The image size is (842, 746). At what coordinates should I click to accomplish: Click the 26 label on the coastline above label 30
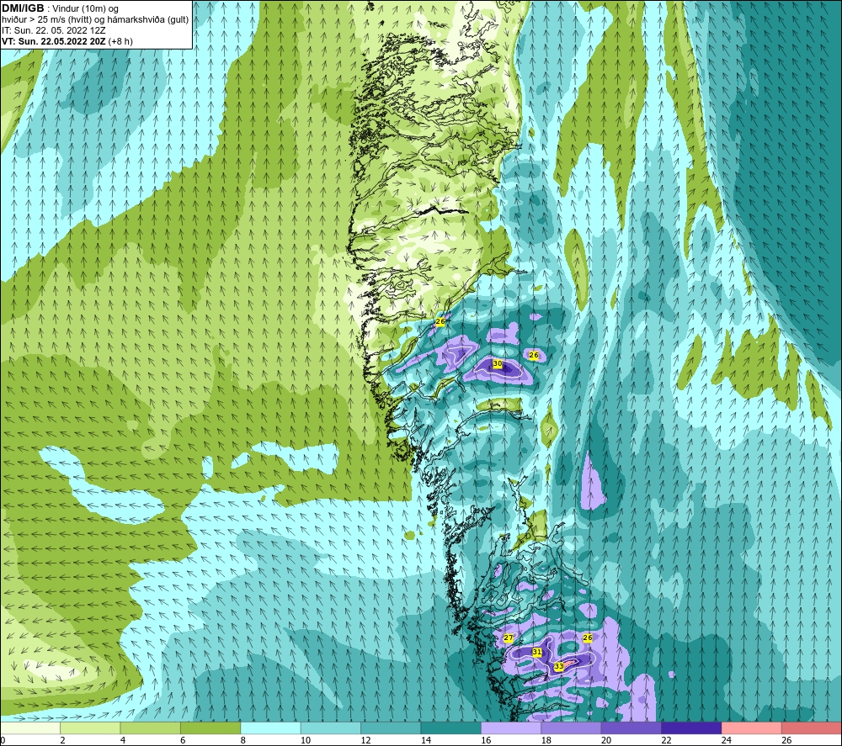440,321
